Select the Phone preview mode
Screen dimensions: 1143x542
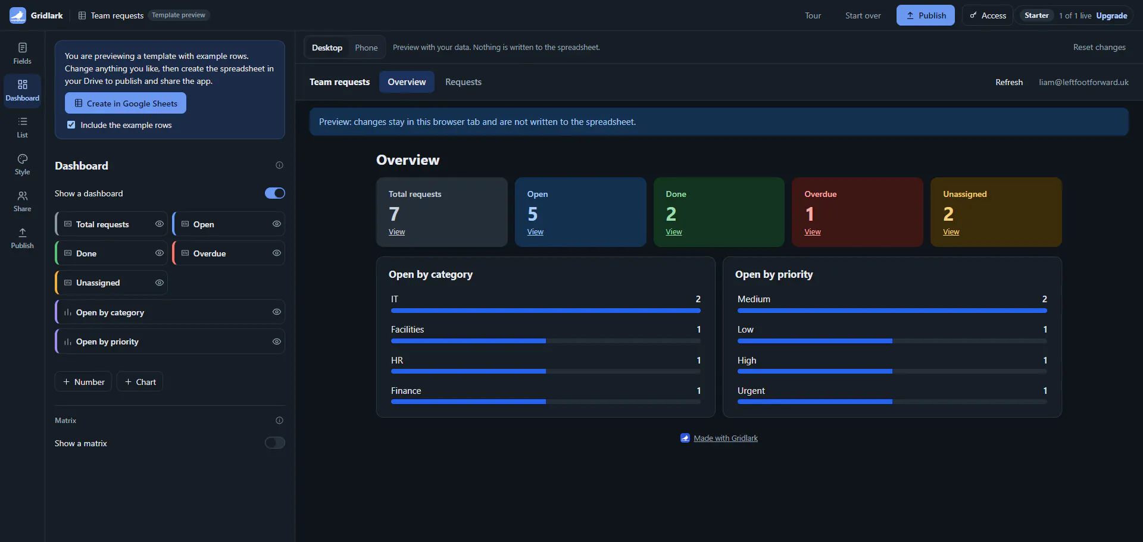[x=366, y=48]
